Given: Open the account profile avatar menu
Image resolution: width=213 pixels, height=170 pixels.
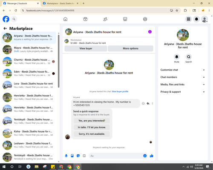Looking at the screenshot, I should click(204, 19).
